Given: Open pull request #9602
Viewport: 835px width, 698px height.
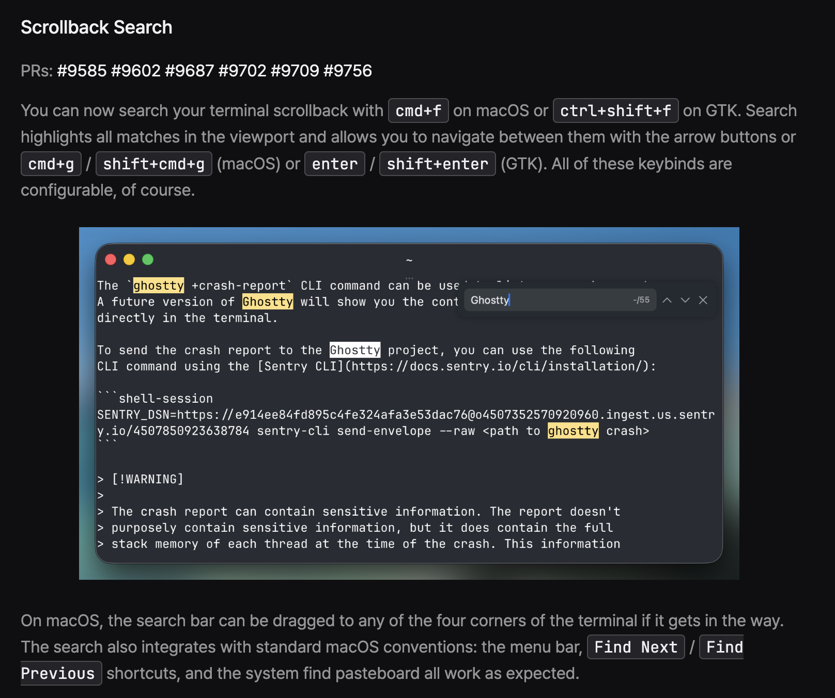Looking at the screenshot, I should point(136,71).
